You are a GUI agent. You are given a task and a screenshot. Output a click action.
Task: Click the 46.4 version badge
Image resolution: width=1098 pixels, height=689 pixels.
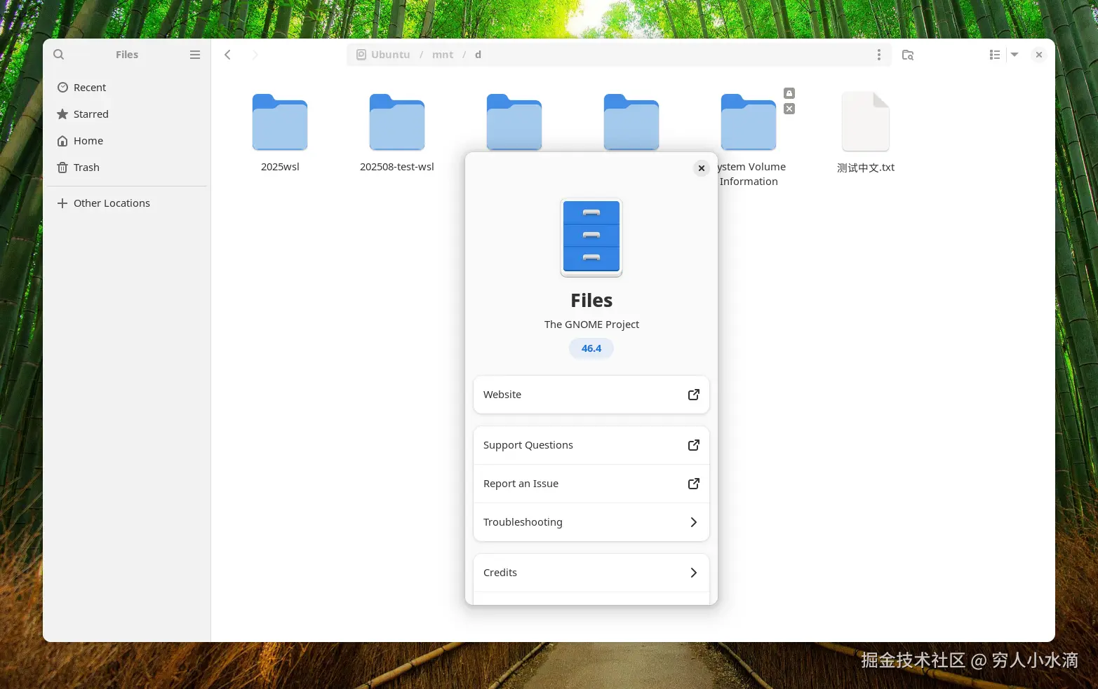[x=591, y=348]
